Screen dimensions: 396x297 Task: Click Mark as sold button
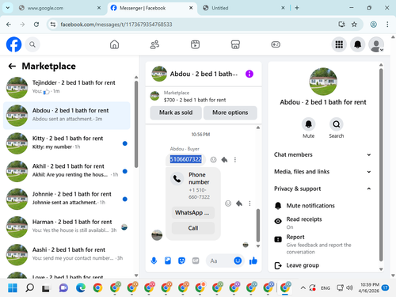[x=176, y=112]
